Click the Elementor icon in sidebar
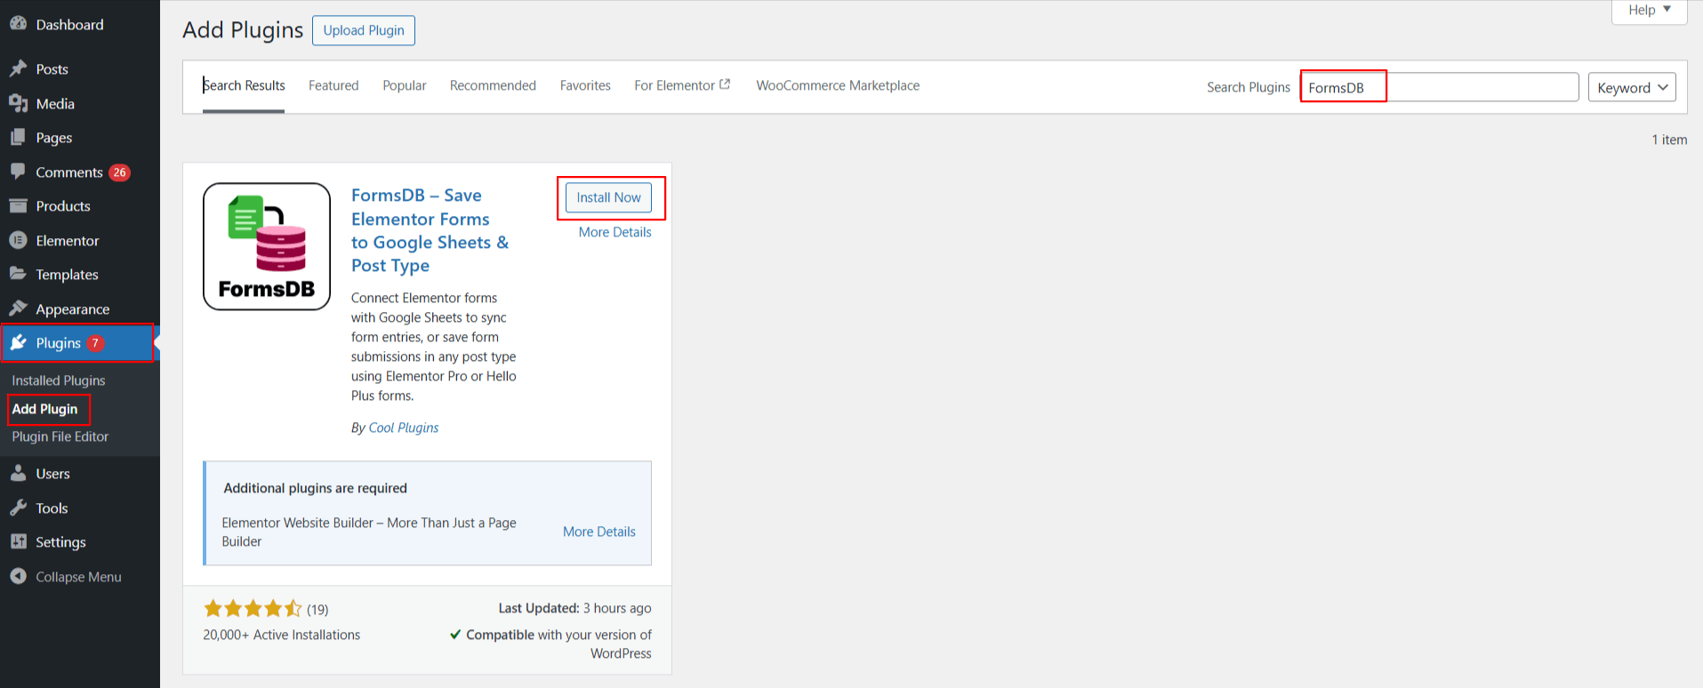 (18, 241)
